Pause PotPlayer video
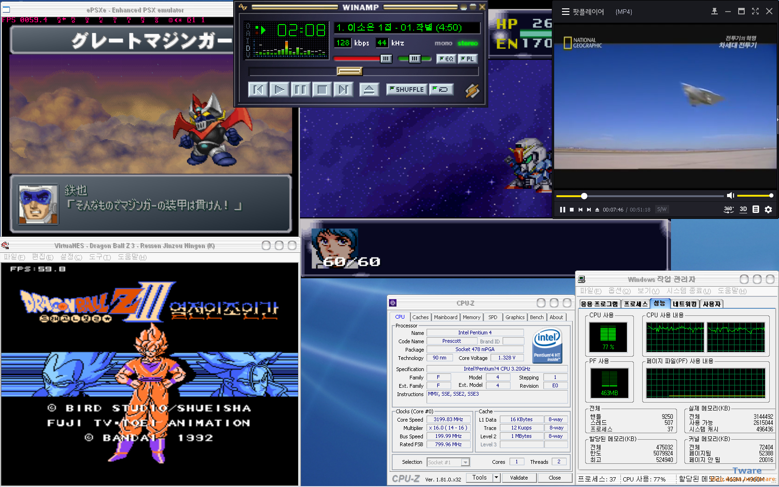 pyautogui.click(x=562, y=210)
